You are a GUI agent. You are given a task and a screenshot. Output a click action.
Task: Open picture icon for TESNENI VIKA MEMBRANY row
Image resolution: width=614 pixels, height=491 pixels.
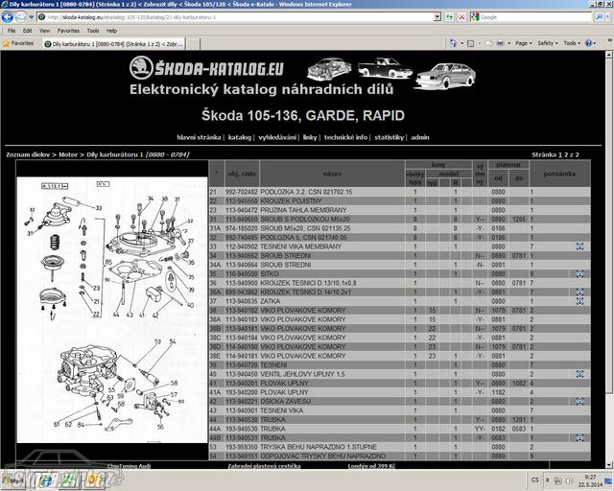point(579,246)
